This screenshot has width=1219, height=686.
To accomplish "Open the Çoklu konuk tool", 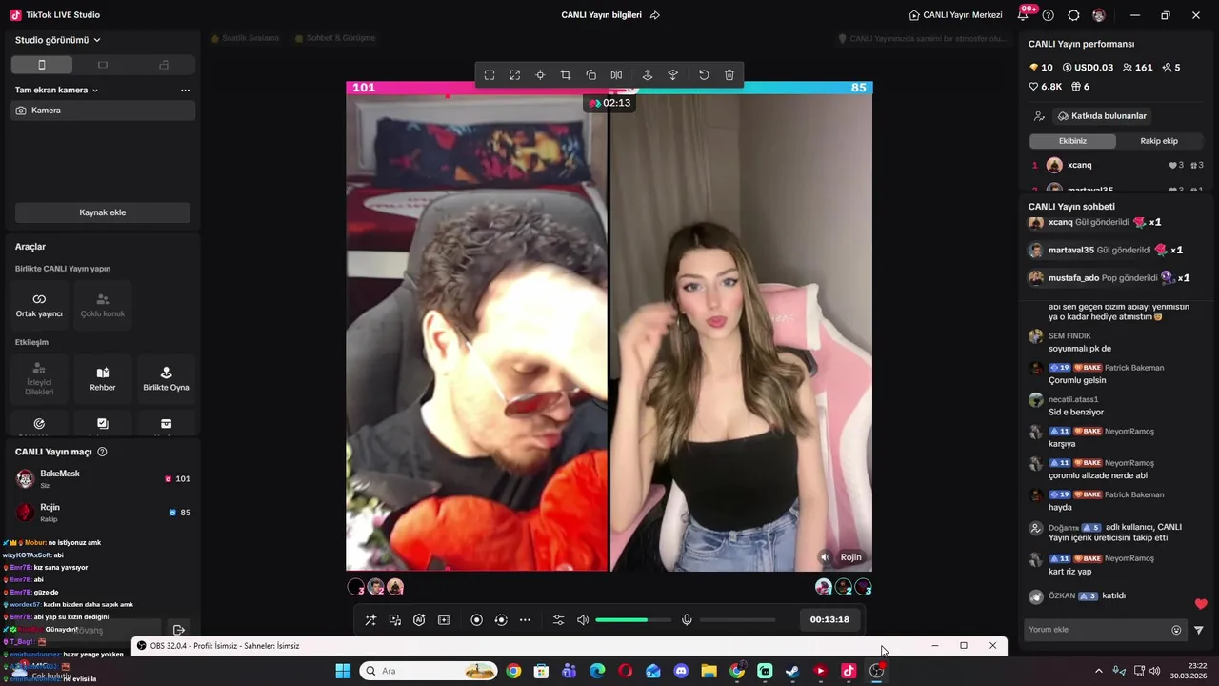I will click(103, 305).
